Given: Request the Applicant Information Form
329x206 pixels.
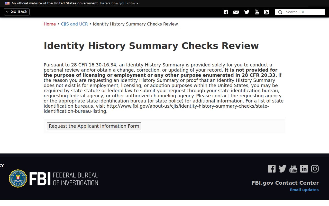Looking at the screenshot, I should coord(94,126).
